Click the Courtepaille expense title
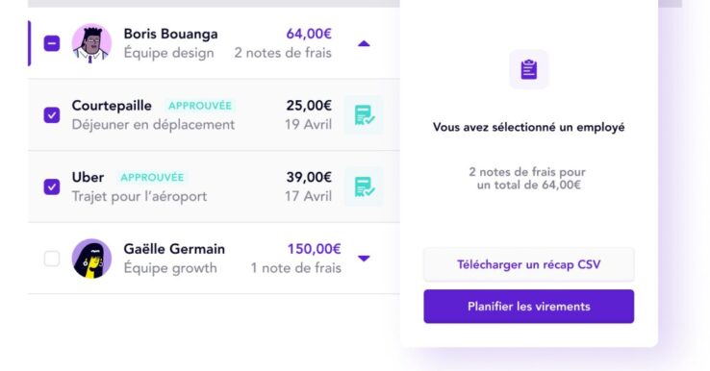This screenshot has height=371, width=710. coord(112,106)
